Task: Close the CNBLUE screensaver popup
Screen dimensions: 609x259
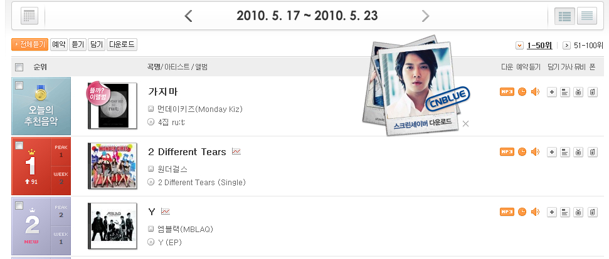Action: (465, 123)
